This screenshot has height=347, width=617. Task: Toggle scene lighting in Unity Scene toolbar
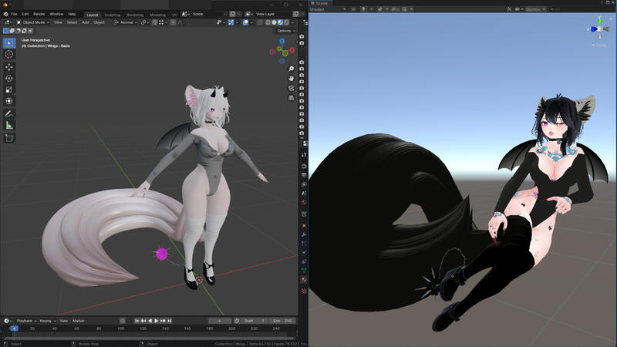[362, 9]
